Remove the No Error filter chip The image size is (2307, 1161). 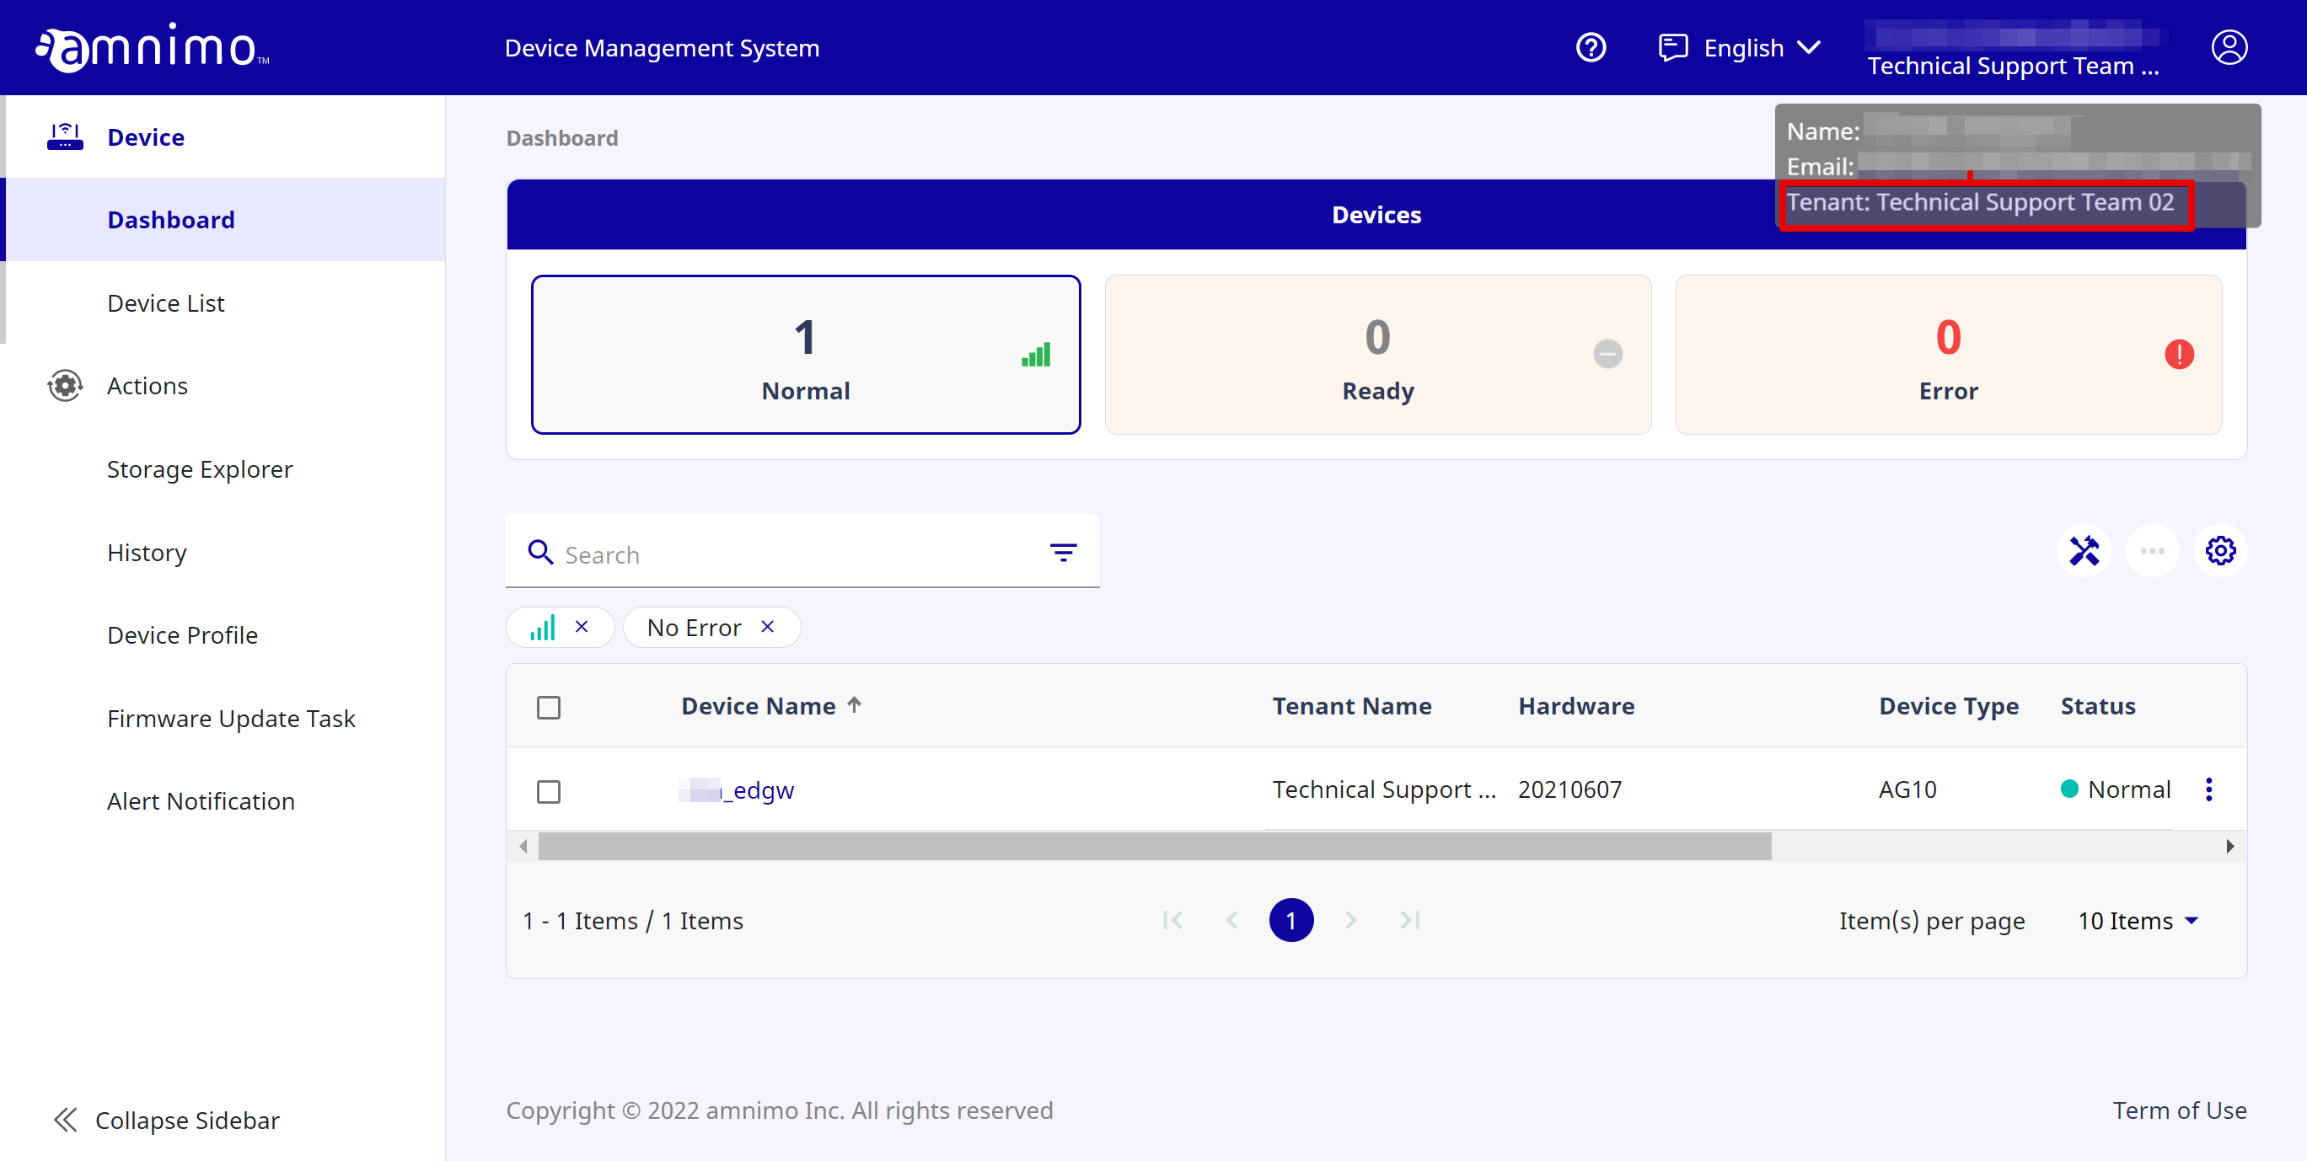[x=768, y=627]
